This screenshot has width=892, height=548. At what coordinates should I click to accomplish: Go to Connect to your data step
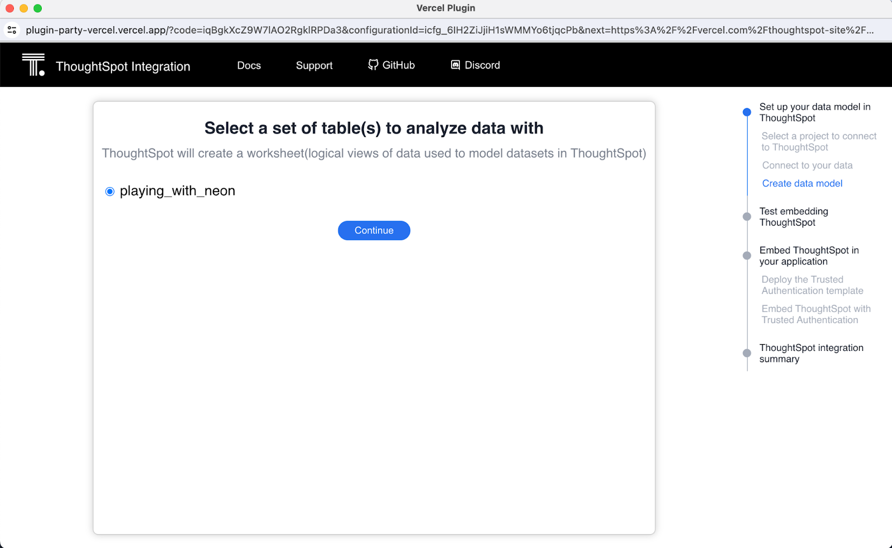(807, 165)
